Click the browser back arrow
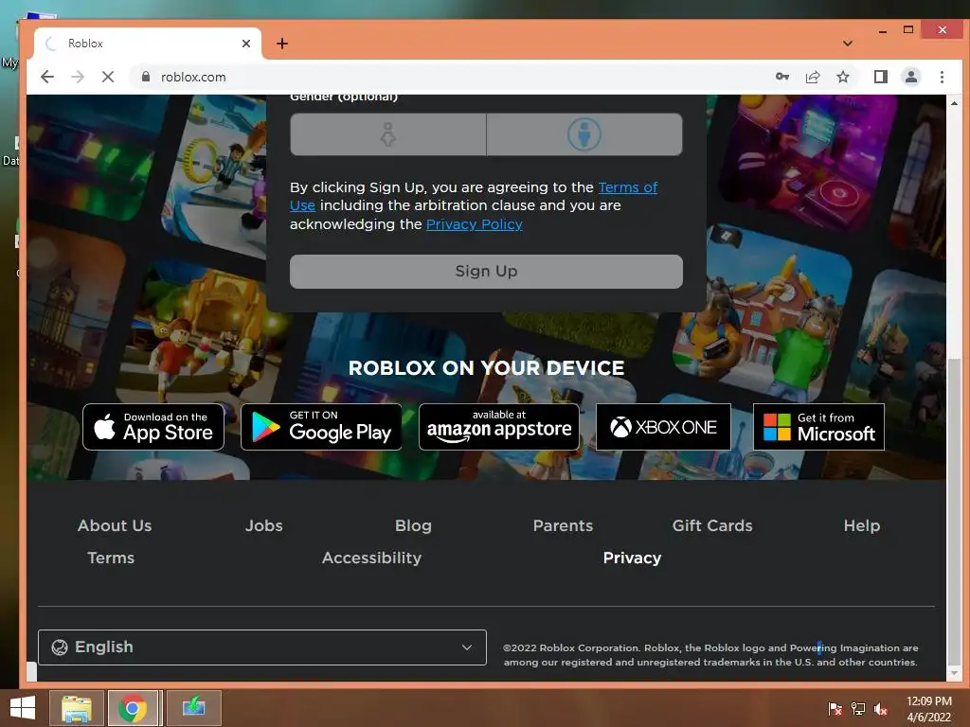Image resolution: width=970 pixels, height=727 pixels. coord(47,77)
